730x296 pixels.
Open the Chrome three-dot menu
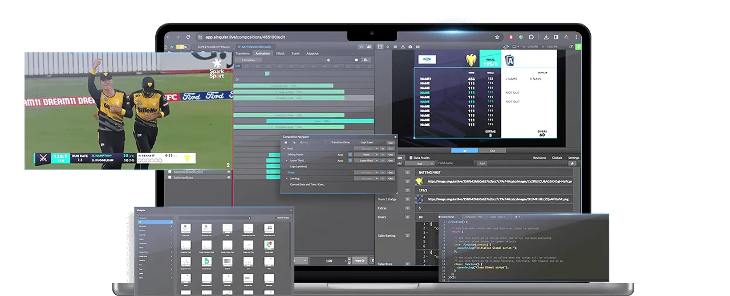[x=577, y=37]
